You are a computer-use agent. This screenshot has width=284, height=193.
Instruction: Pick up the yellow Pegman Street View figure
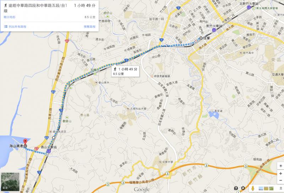253,188
